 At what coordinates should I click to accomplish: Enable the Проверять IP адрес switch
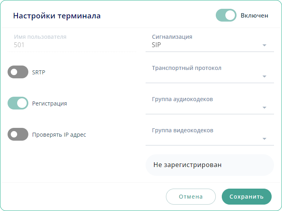point(18,135)
